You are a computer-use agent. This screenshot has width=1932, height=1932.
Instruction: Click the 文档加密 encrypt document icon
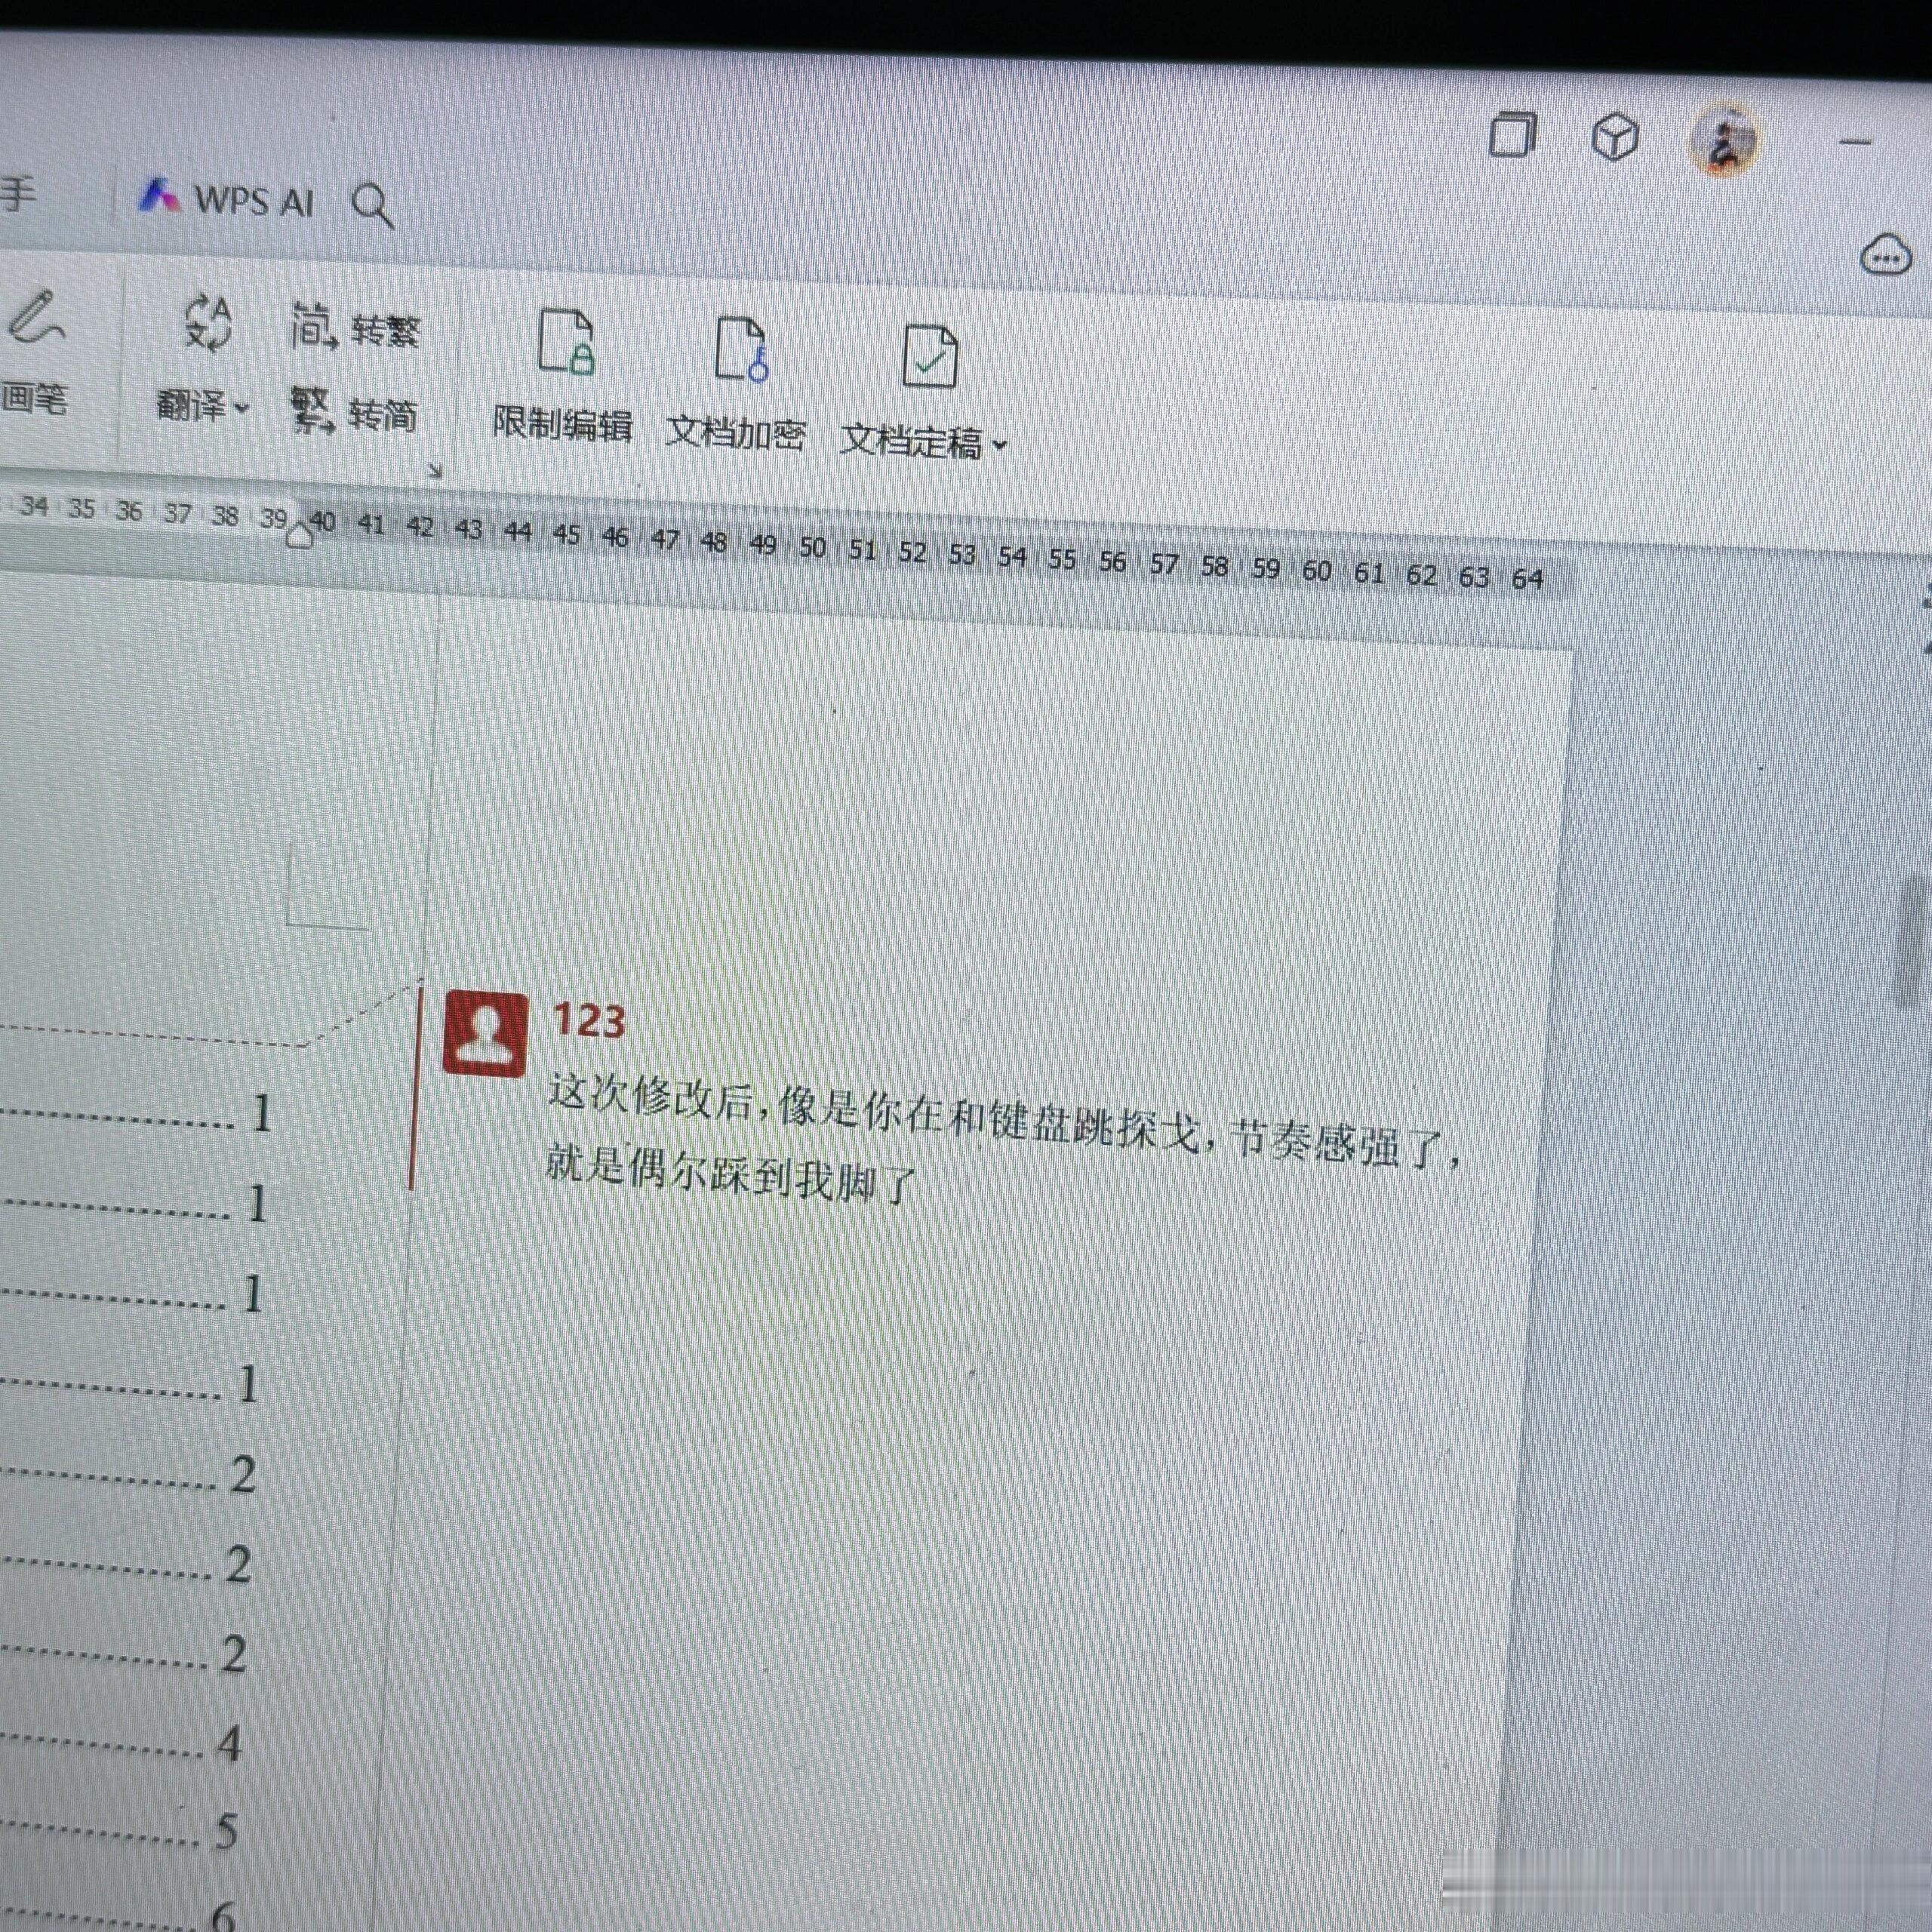click(x=741, y=350)
